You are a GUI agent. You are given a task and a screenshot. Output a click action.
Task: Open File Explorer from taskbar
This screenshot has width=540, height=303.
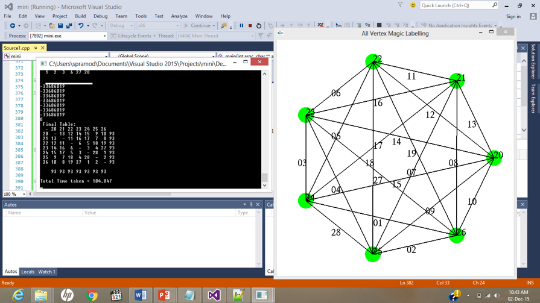pyautogui.click(x=40, y=295)
